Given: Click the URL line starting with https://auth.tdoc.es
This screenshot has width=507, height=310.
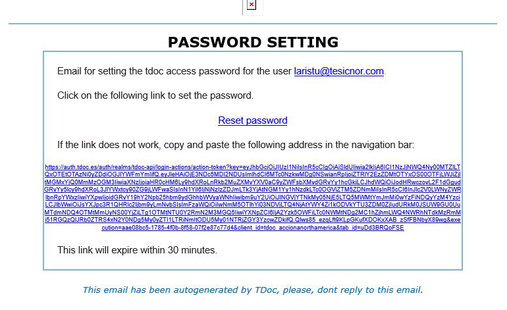Looking at the screenshot, I should (253, 167).
